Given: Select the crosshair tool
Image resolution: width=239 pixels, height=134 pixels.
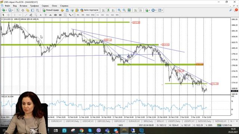Looking at the screenshot, I should (x=9, y=15).
